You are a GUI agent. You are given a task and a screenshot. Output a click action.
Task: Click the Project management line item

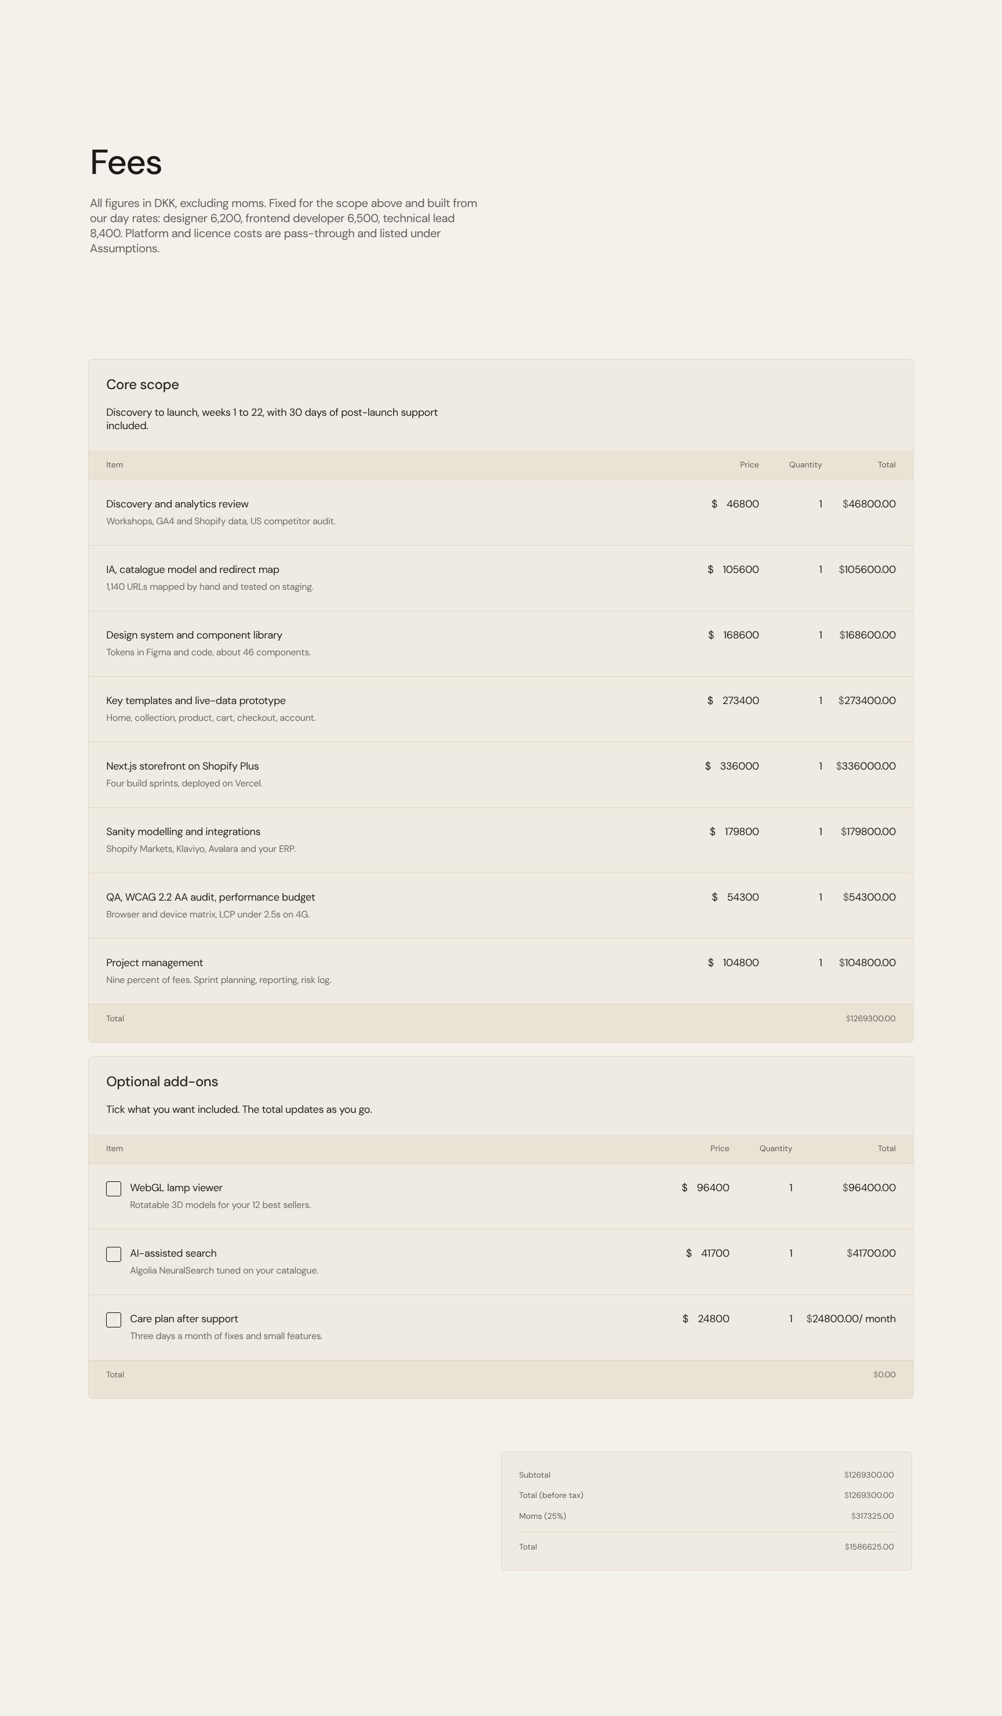[x=500, y=971]
